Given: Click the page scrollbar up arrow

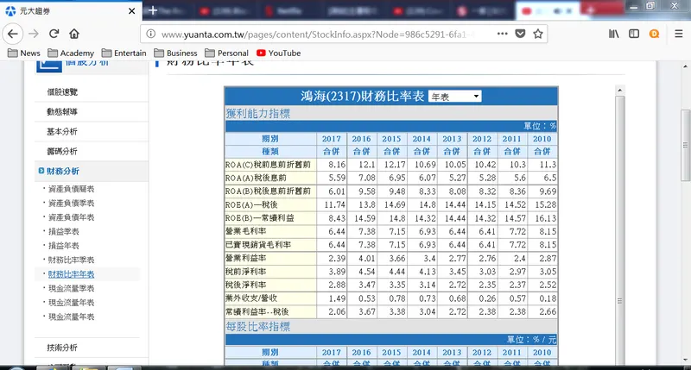Looking at the screenshot, I should click(x=685, y=66).
